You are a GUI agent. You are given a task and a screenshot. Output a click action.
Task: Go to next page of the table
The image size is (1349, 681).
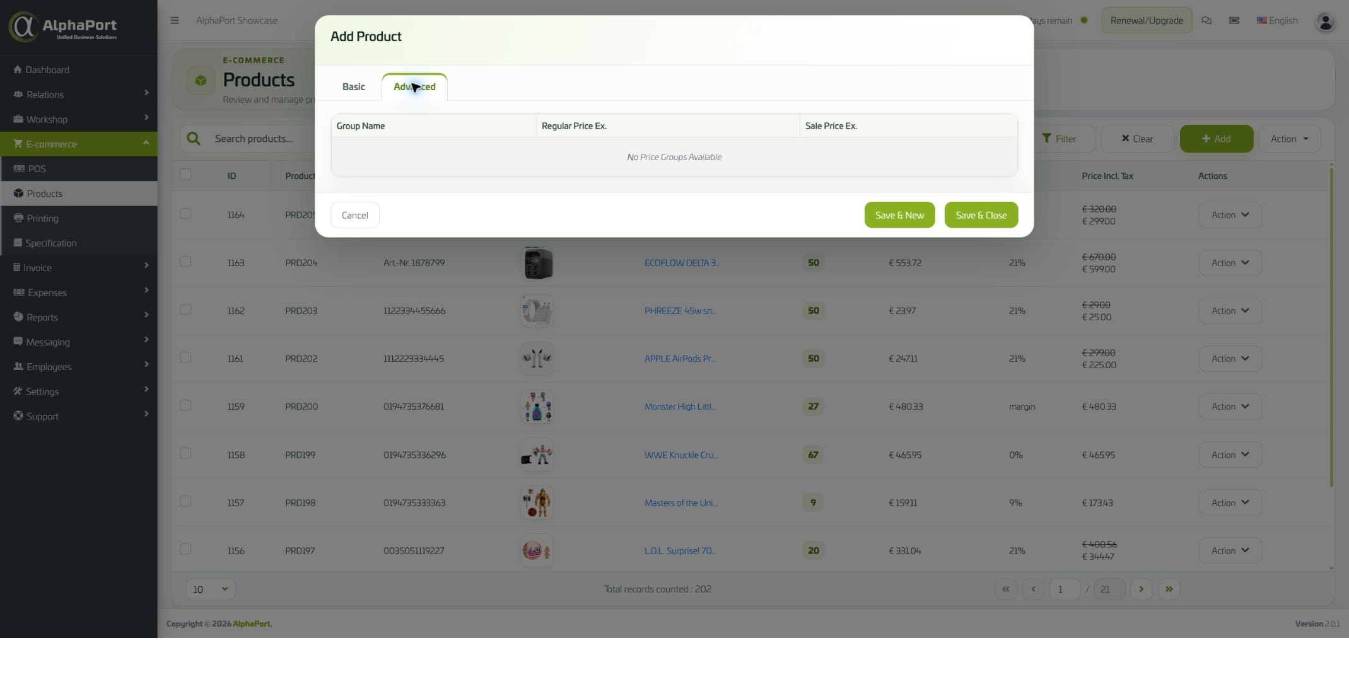tap(1141, 589)
